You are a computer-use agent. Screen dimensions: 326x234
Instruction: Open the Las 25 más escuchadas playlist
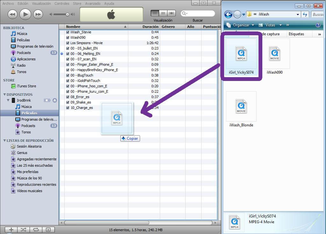click(35, 165)
